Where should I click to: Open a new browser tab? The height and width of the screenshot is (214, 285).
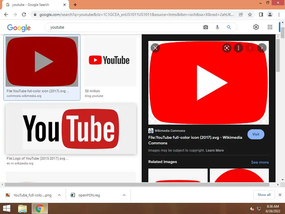coord(75,5)
